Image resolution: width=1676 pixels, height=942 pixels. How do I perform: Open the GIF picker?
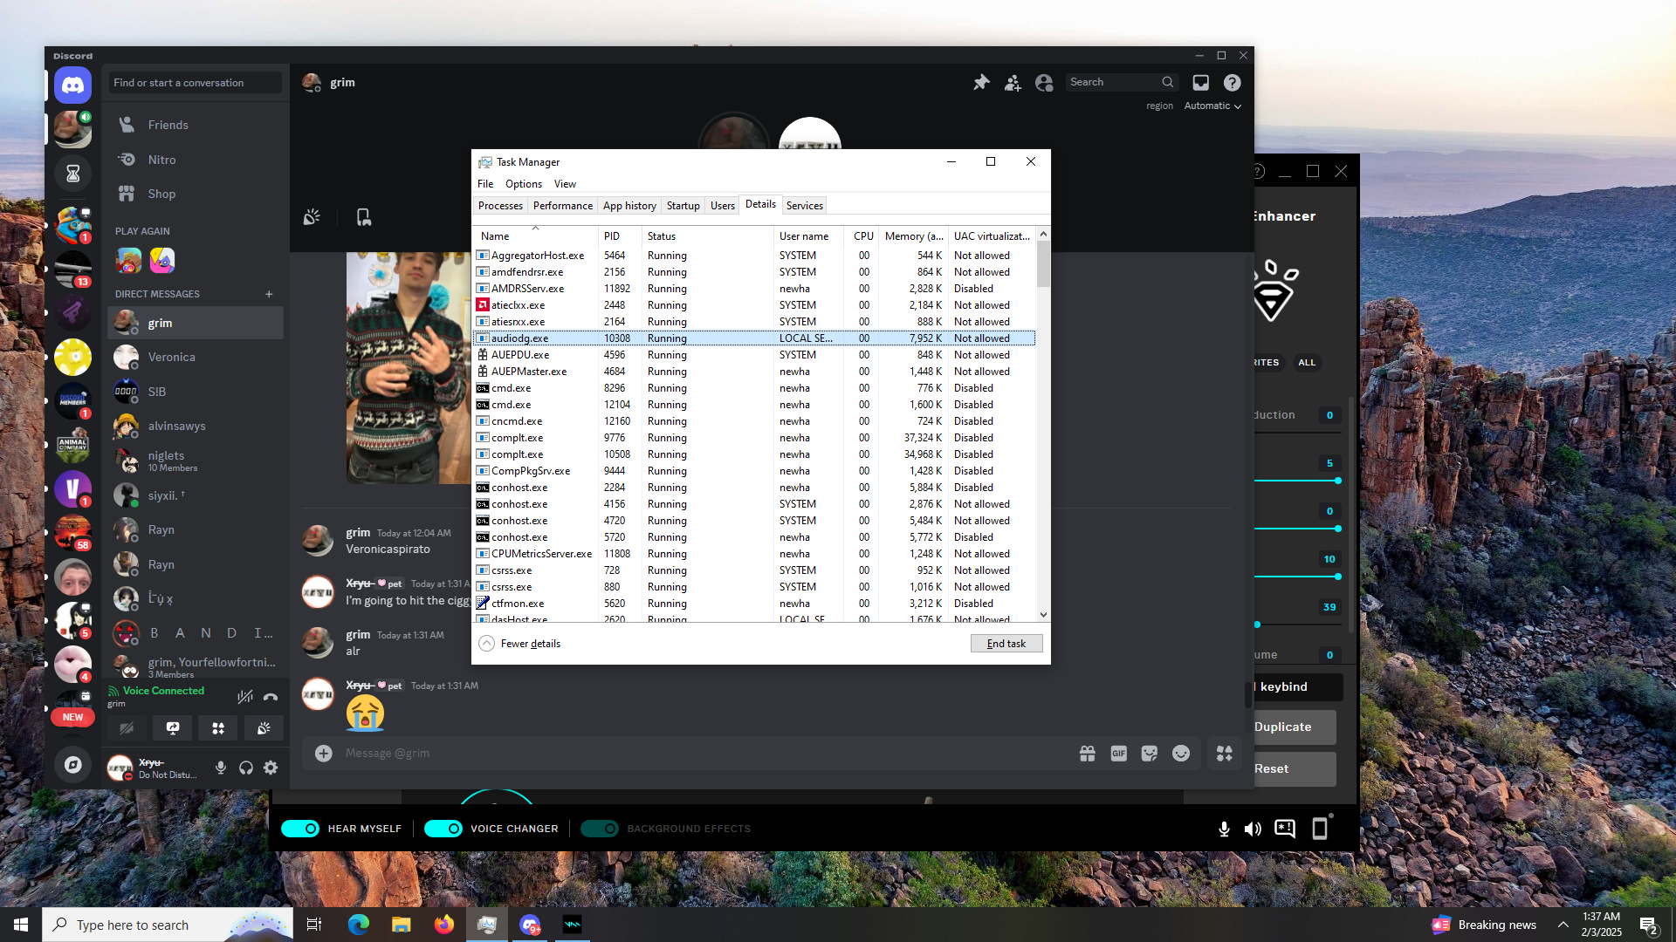coord(1118,754)
